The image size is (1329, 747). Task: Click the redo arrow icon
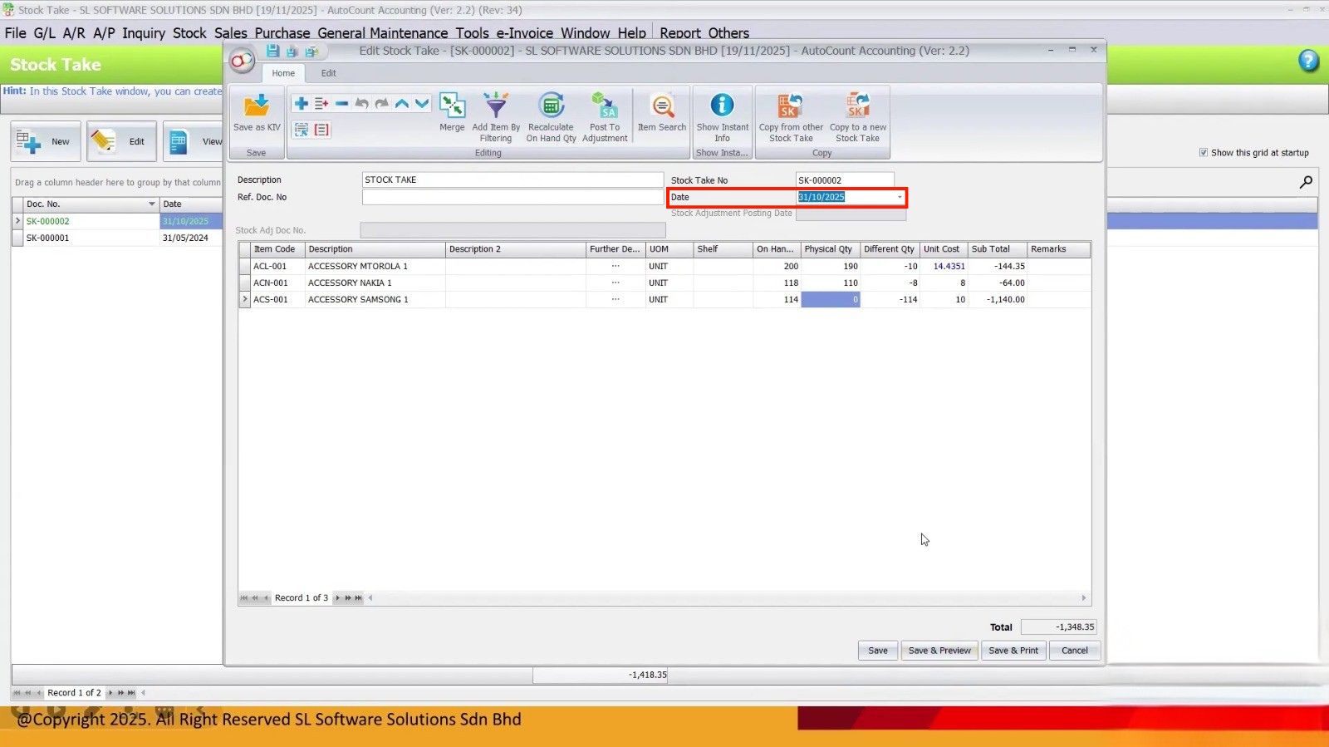pyautogui.click(x=382, y=104)
